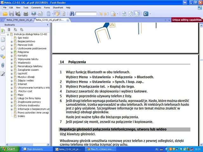Expand the Internet bookmark node
This screenshot has height=152, width=203.
[11, 84]
